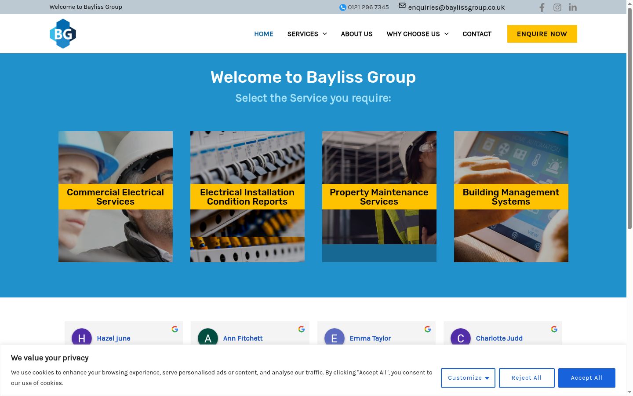This screenshot has width=633, height=396.
Task: Click the scrollbar down arrow
Action: (x=629, y=392)
